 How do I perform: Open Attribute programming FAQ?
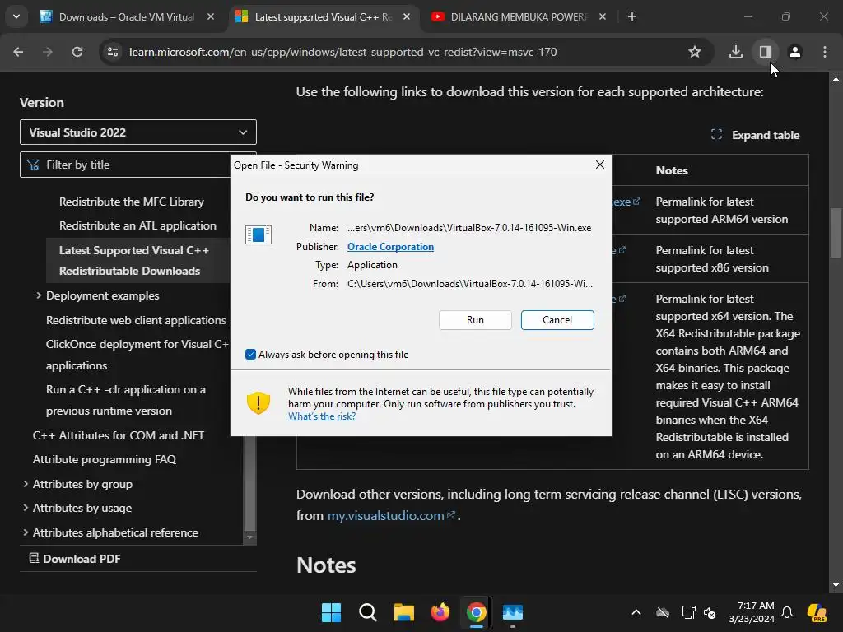105,459
